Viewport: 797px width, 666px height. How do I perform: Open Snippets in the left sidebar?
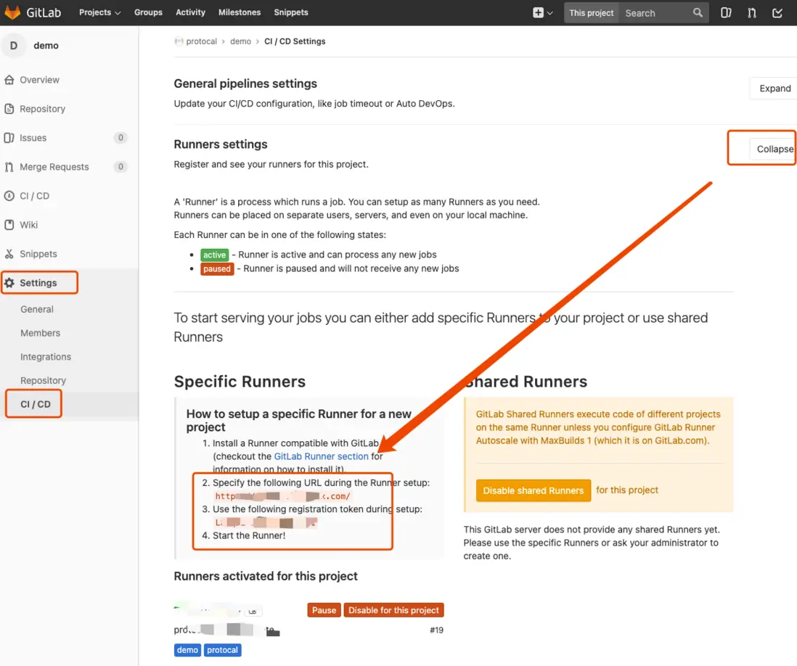[x=38, y=253]
